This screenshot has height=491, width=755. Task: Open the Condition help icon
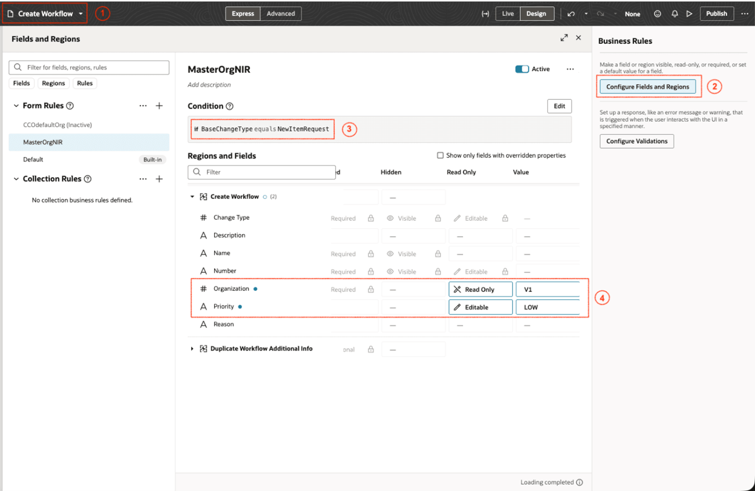pos(230,106)
